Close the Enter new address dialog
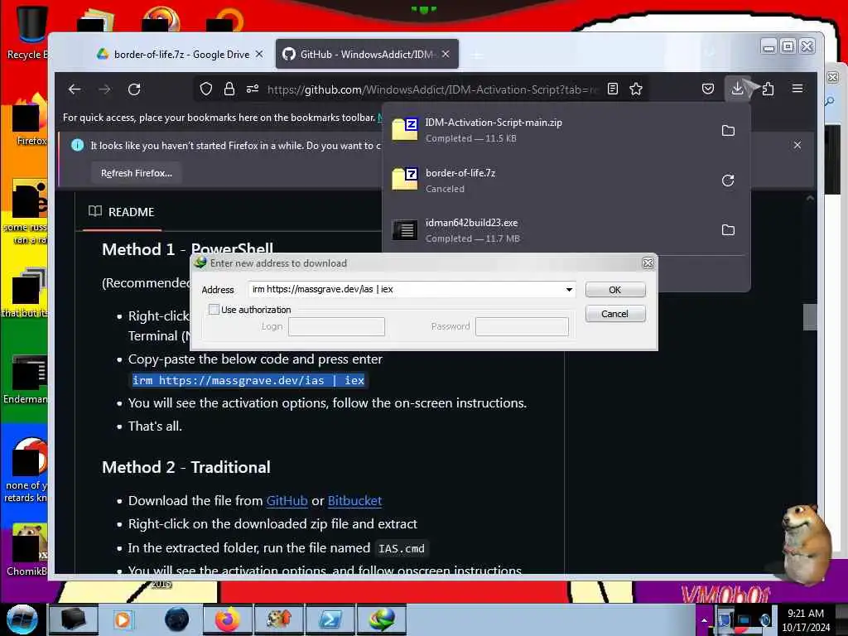This screenshot has width=848, height=636. (648, 263)
